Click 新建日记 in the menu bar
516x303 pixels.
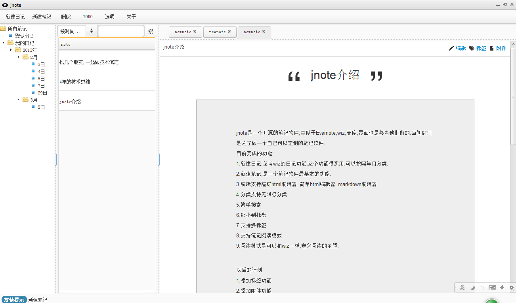coord(15,17)
